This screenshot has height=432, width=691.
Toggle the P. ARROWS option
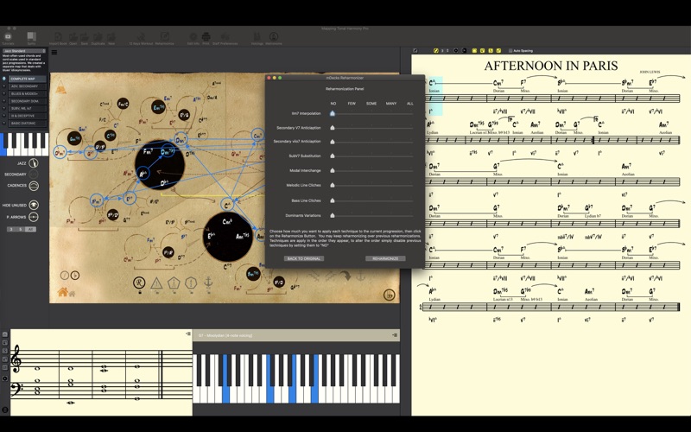(x=34, y=217)
